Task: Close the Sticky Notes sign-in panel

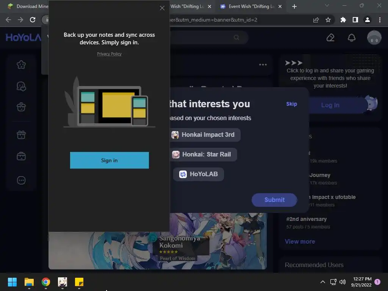Action: tap(162, 8)
